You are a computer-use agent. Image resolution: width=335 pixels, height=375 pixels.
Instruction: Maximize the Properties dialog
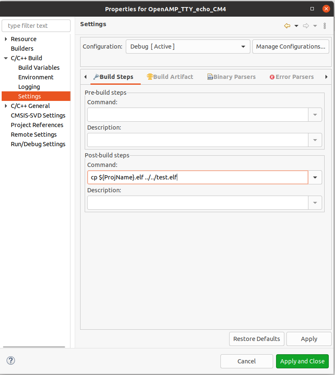[312, 9]
